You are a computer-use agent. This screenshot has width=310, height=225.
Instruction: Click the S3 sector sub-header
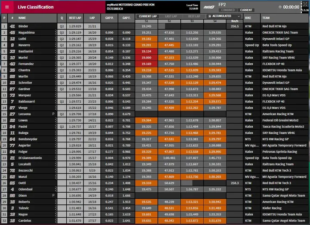point(192,21)
